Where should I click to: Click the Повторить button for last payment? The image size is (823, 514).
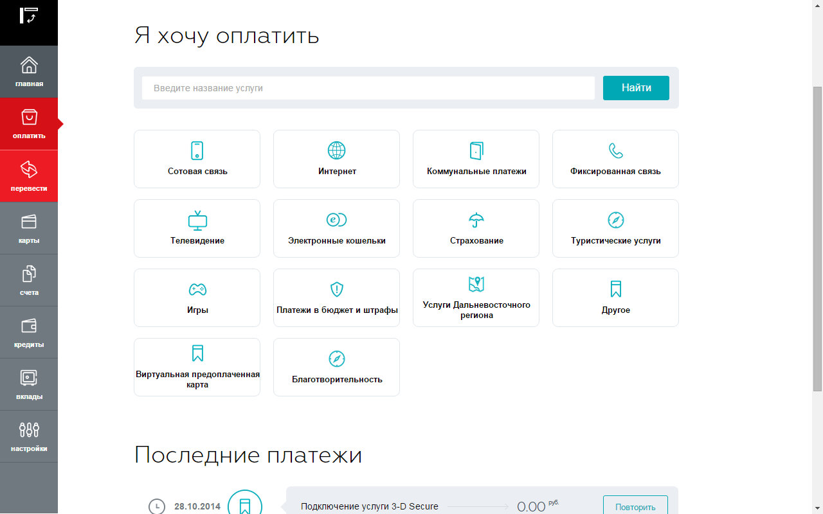[x=635, y=506]
